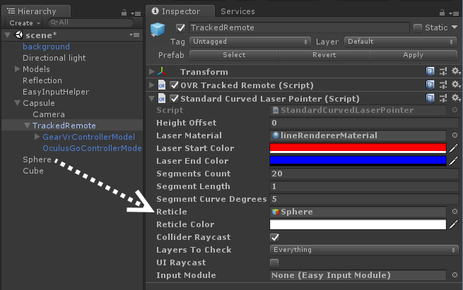Viewport: 463px width, 290px height.
Task: Click the Segments Count input field
Action: [358, 174]
